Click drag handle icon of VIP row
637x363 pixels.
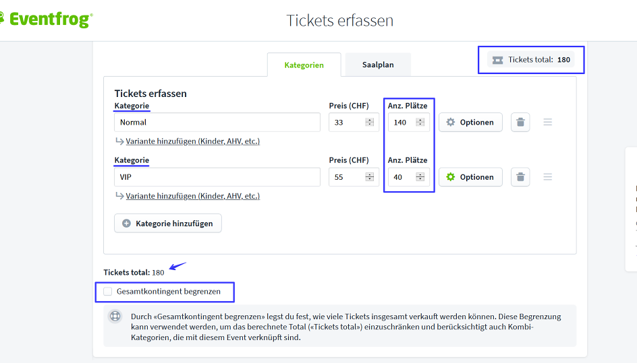click(548, 177)
